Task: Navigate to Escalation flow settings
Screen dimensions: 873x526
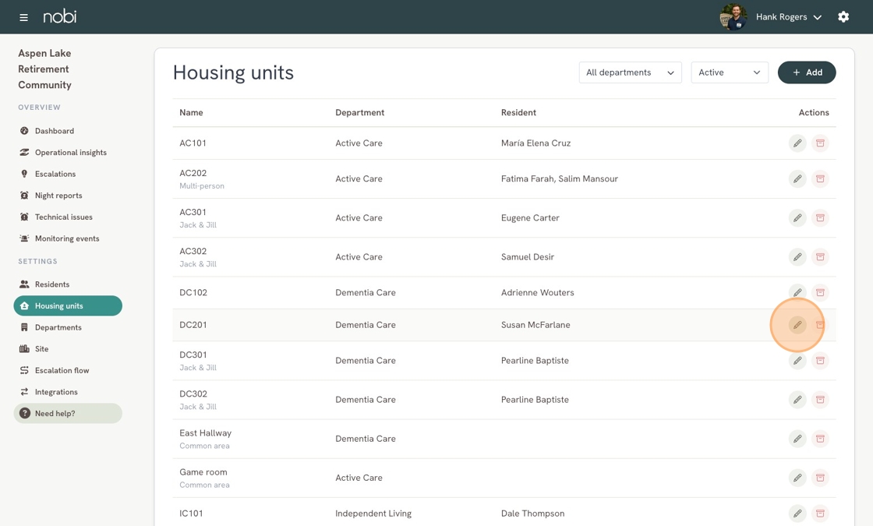Action: coord(62,370)
